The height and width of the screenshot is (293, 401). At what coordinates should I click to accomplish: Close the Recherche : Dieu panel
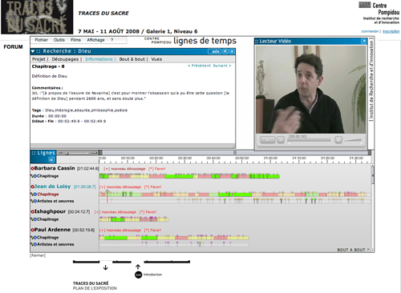232,51
